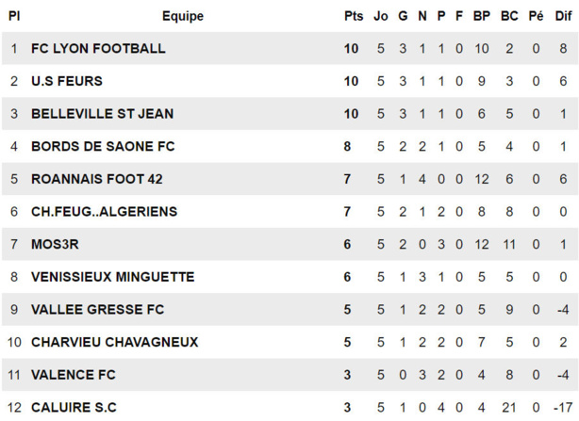579x421 pixels.
Task: Select BELLEVILLE ST JEAN team row
Action: [x=102, y=114]
